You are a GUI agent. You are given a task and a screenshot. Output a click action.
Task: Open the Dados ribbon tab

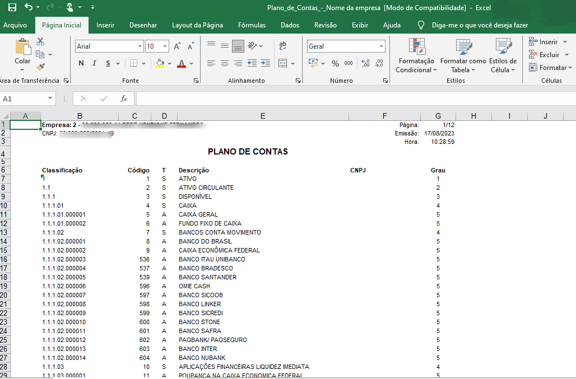point(290,25)
